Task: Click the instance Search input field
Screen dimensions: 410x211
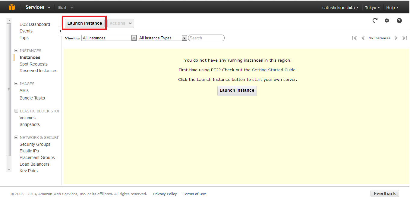Action: click(x=206, y=38)
